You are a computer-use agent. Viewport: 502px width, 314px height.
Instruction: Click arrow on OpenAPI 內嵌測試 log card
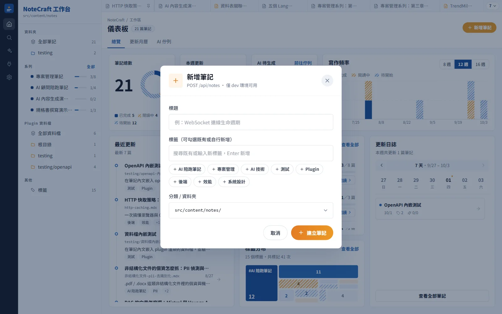(478, 208)
